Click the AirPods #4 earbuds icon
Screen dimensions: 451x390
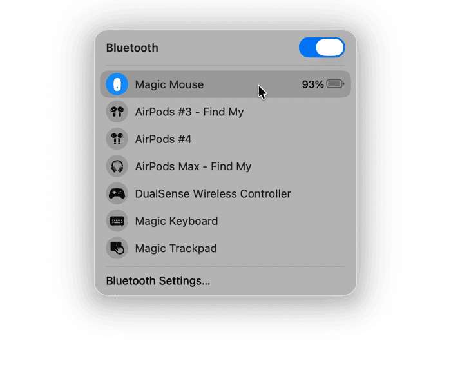coord(117,139)
